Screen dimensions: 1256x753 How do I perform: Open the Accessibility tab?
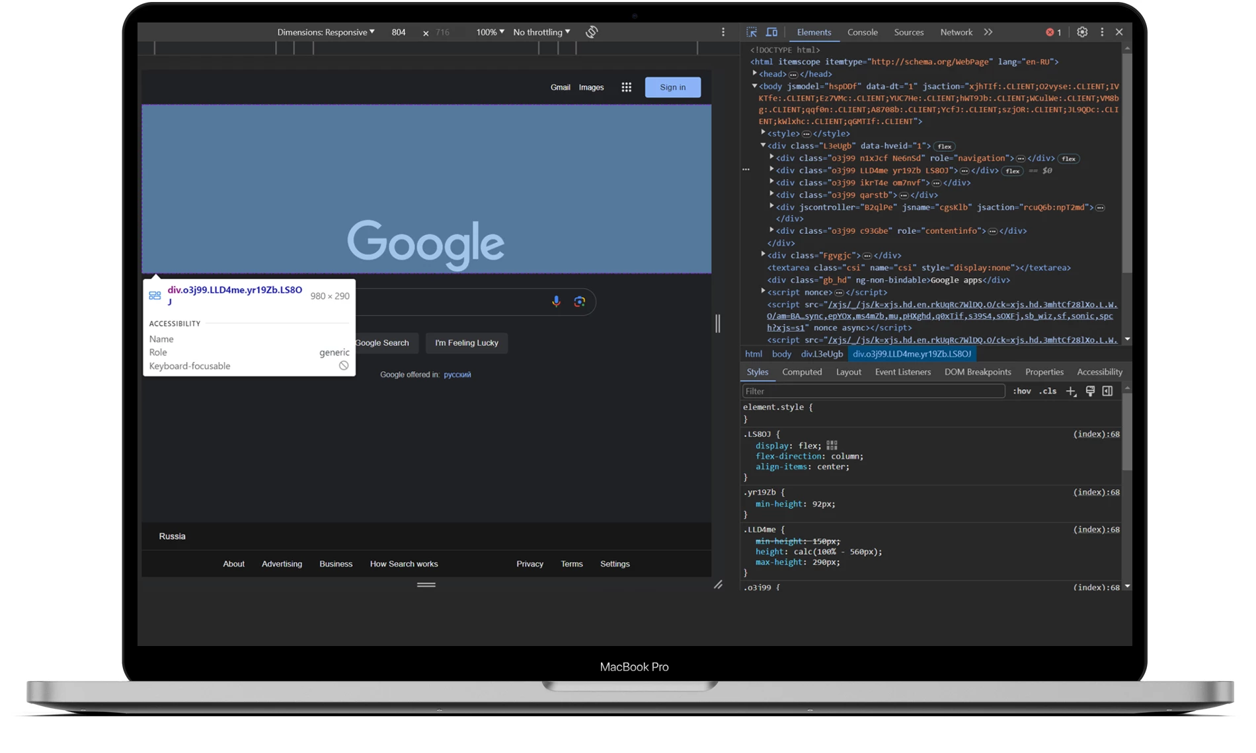1099,372
